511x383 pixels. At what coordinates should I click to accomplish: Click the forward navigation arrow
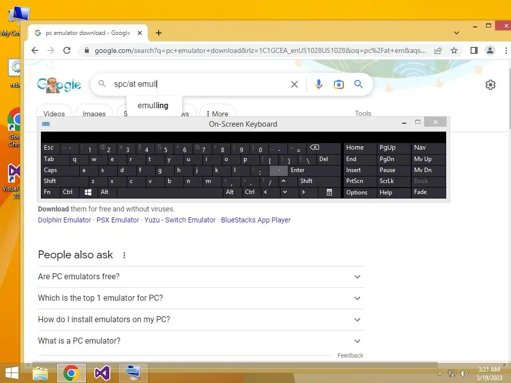point(51,50)
